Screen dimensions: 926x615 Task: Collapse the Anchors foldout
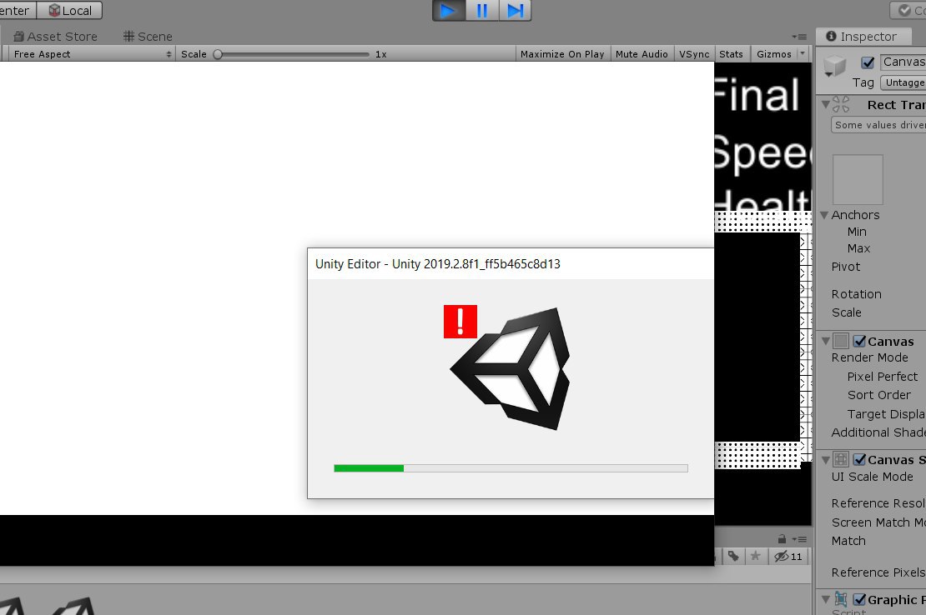pos(824,215)
